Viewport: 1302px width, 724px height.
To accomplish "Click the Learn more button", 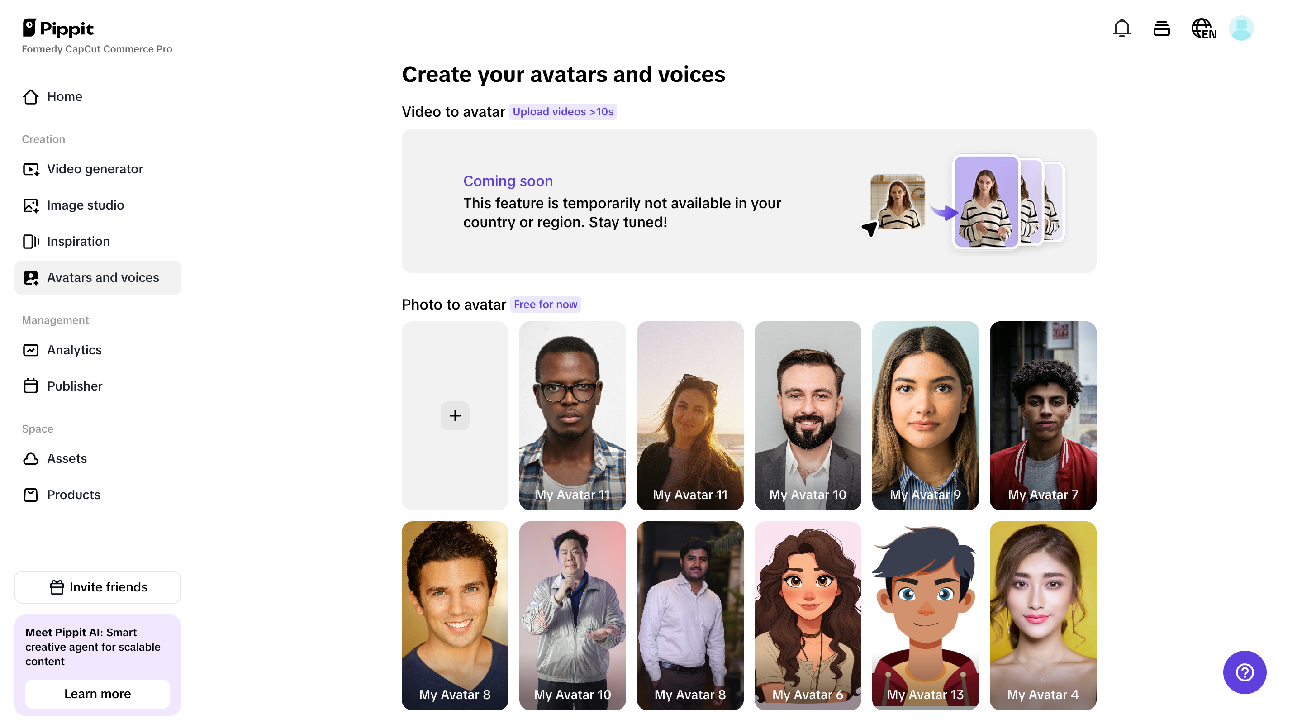I will point(98,694).
